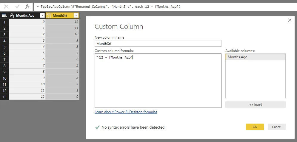Click the formula bar confirm checkmark icon
The height and width of the screenshot is (142, 297).
pos(17,6)
